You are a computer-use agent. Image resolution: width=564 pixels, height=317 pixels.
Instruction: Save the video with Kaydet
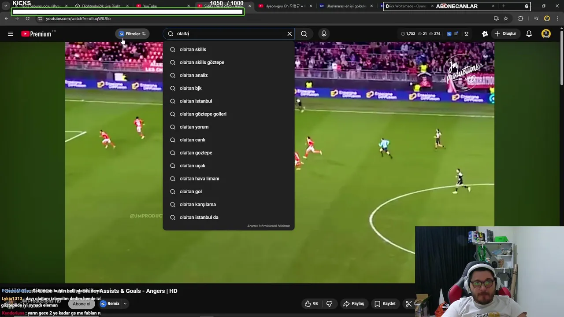coord(385,304)
